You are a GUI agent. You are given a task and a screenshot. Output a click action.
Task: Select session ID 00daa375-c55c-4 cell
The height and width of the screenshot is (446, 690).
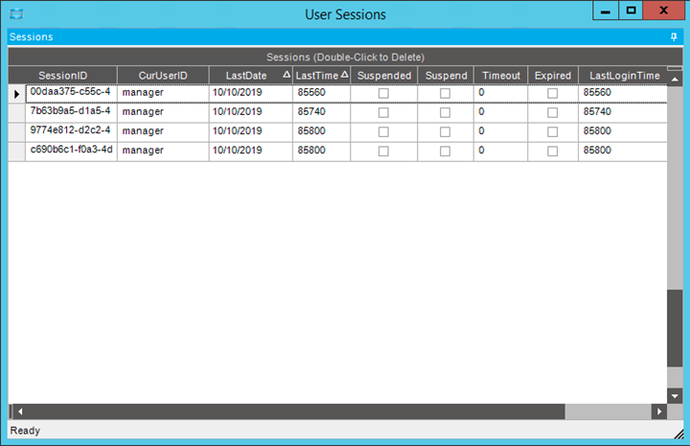tap(71, 93)
